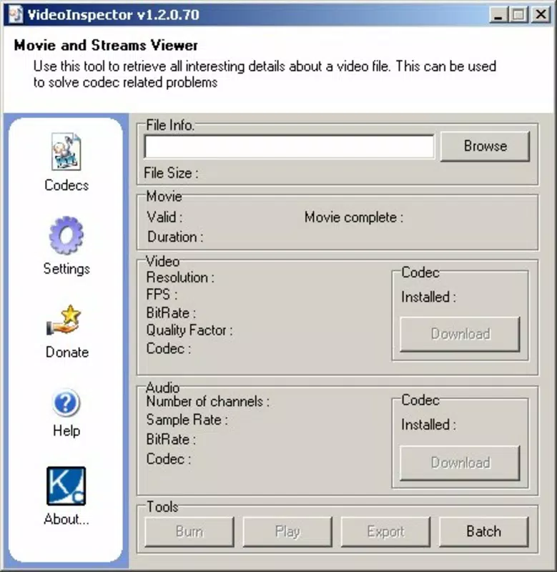Click the Play tool button
Screen dimensions: 557x572
point(287,531)
